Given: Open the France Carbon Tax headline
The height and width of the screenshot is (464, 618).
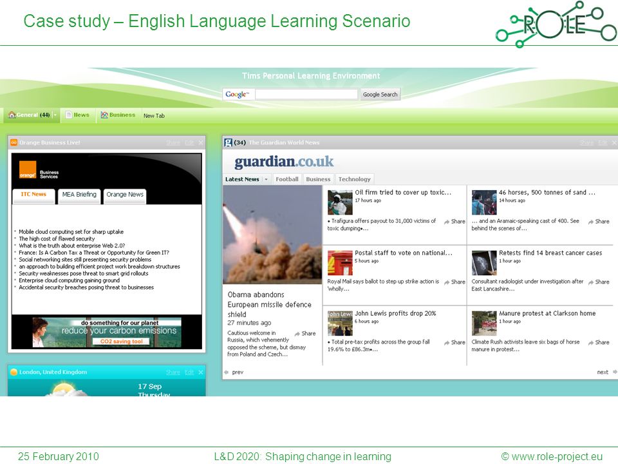Looking at the screenshot, I should coord(94,253).
